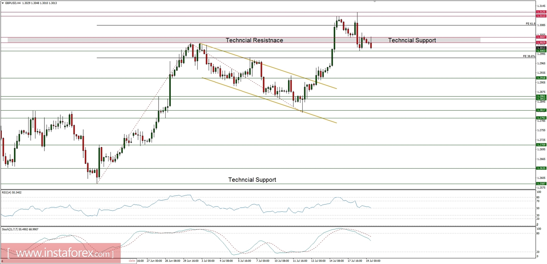Click the '11 Jul 16:00' time axis label

[x=300, y=261]
